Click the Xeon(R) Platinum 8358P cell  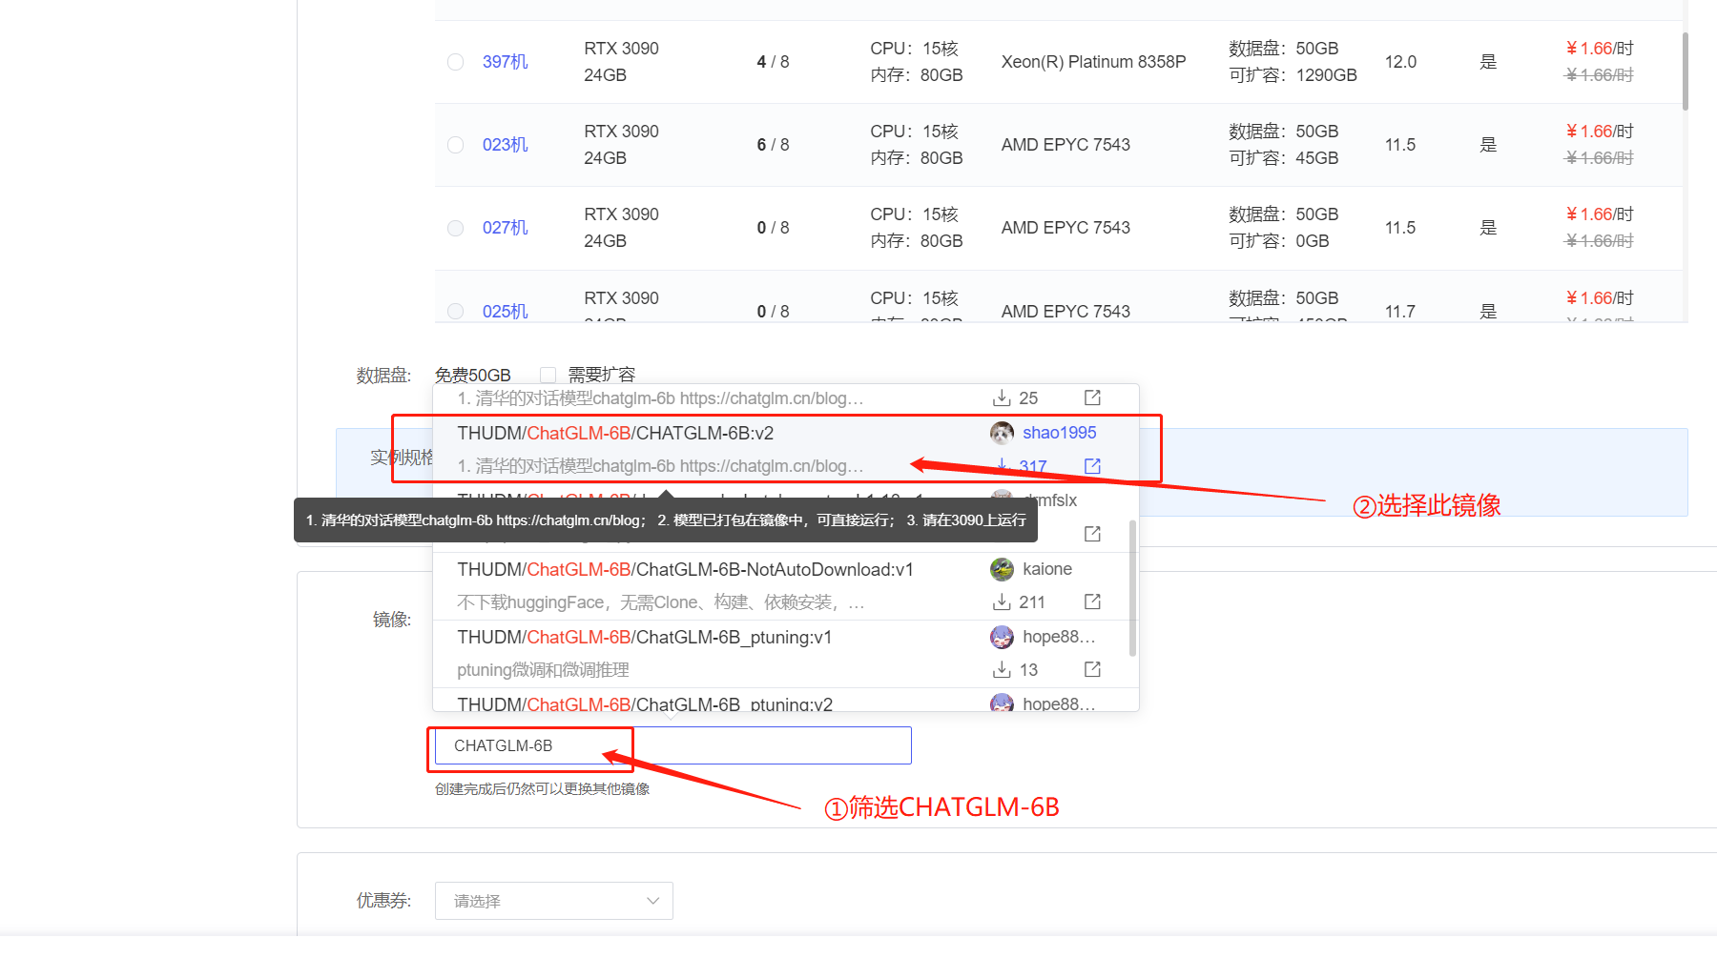1093,62
